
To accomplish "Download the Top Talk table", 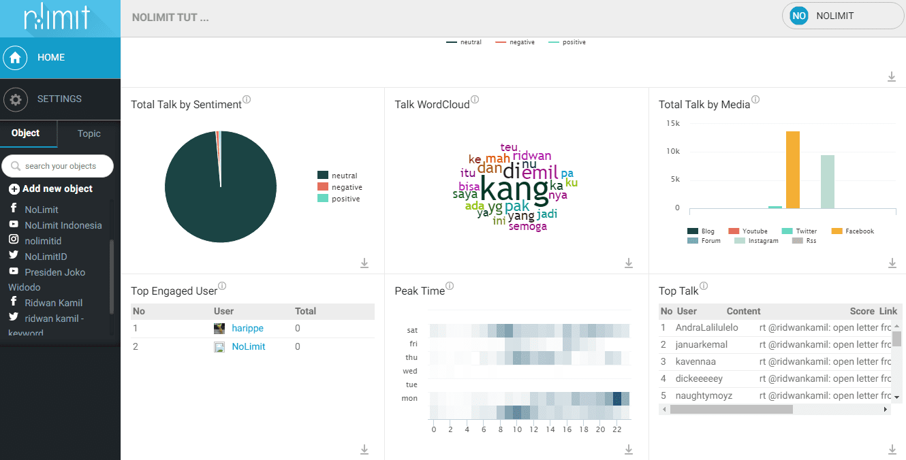I will (x=892, y=449).
